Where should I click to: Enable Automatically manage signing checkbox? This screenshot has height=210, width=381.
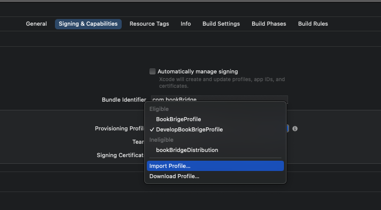coord(153,71)
